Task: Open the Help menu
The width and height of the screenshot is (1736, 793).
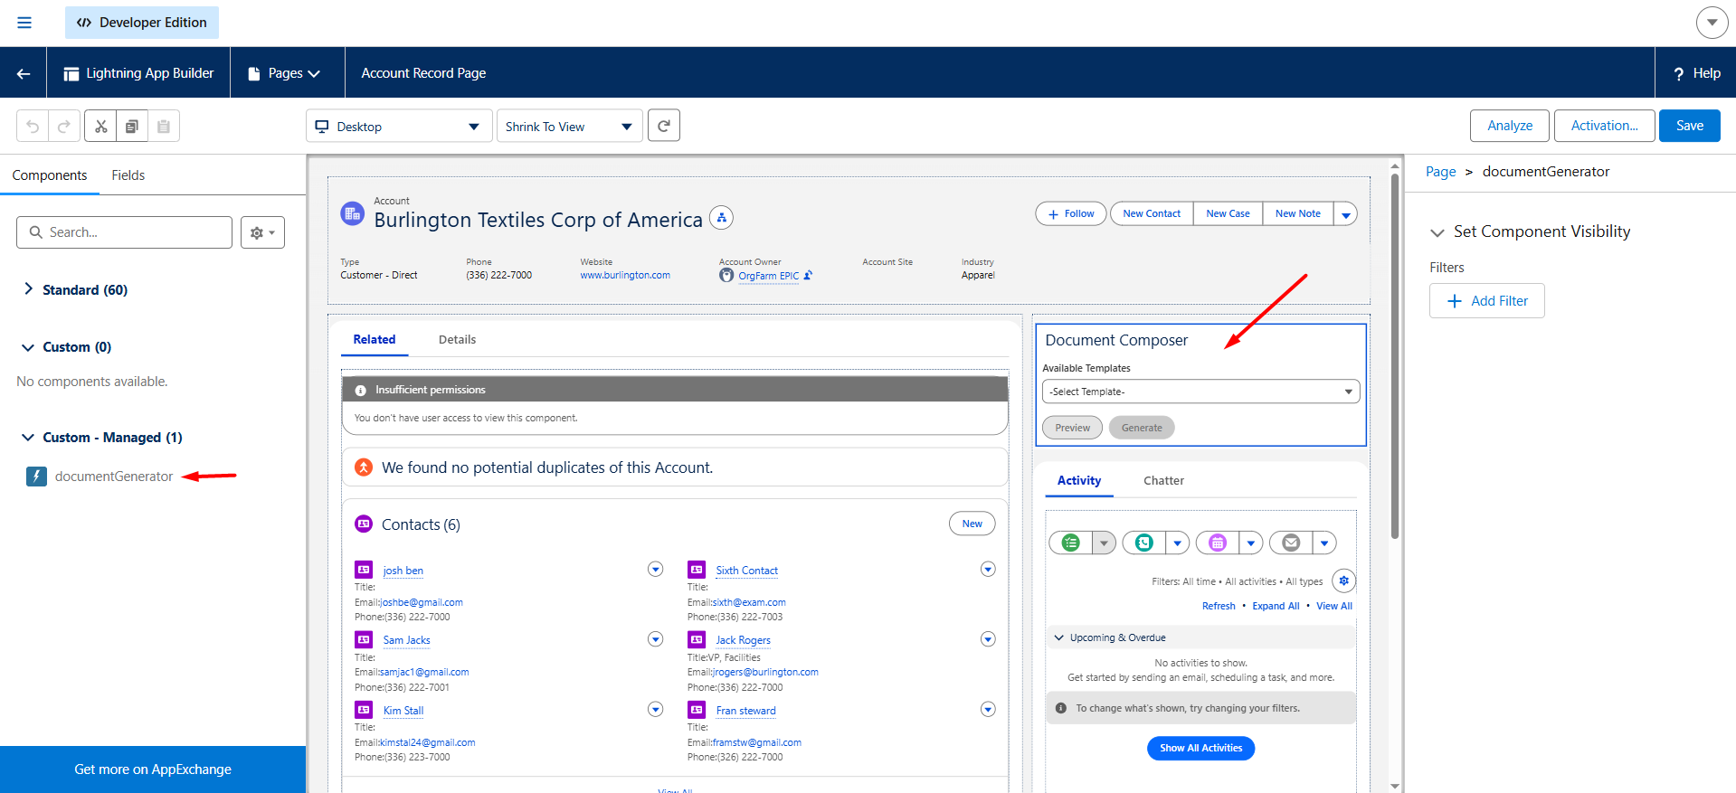Action: pyautogui.click(x=1695, y=73)
